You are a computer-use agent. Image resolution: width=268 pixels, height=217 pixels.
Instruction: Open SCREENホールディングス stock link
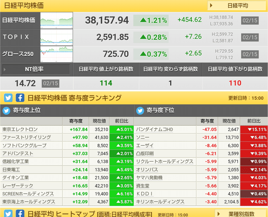pos(28,194)
